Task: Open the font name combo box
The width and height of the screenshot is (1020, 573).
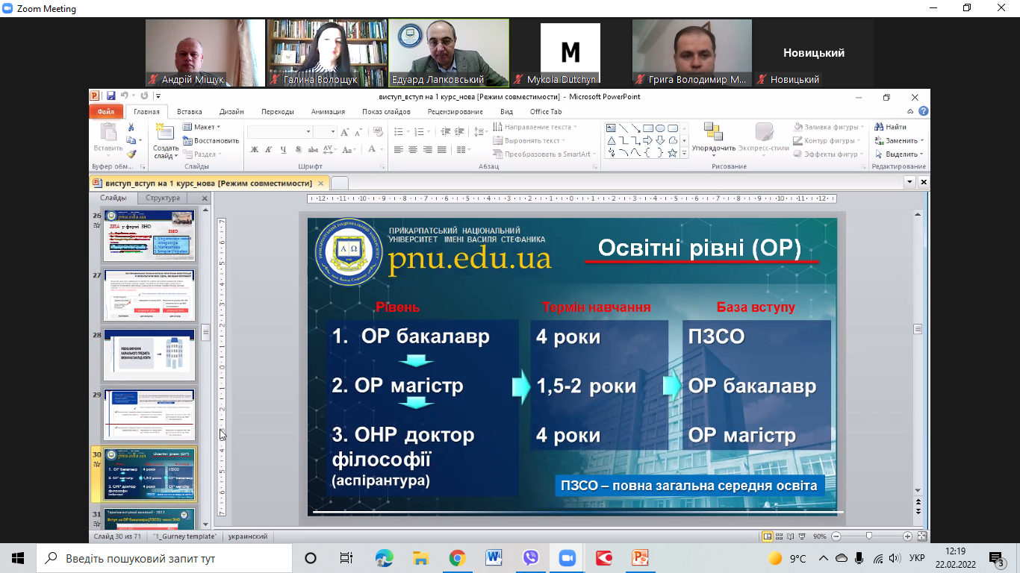Action: click(x=279, y=132)
